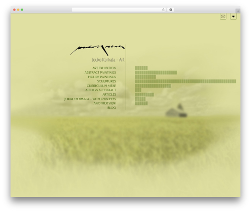Navigate to Articles
Viewport: 251px width, 212px height.
pos(109,95)
